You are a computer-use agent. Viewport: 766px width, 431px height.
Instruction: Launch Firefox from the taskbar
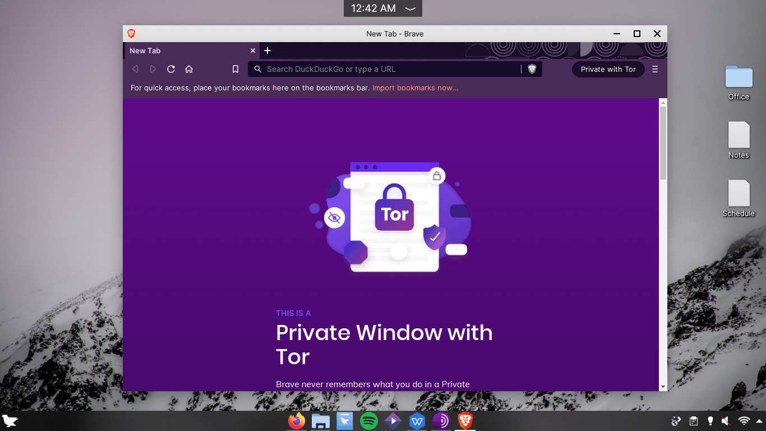pyautogui.click(x=296, y=420)
